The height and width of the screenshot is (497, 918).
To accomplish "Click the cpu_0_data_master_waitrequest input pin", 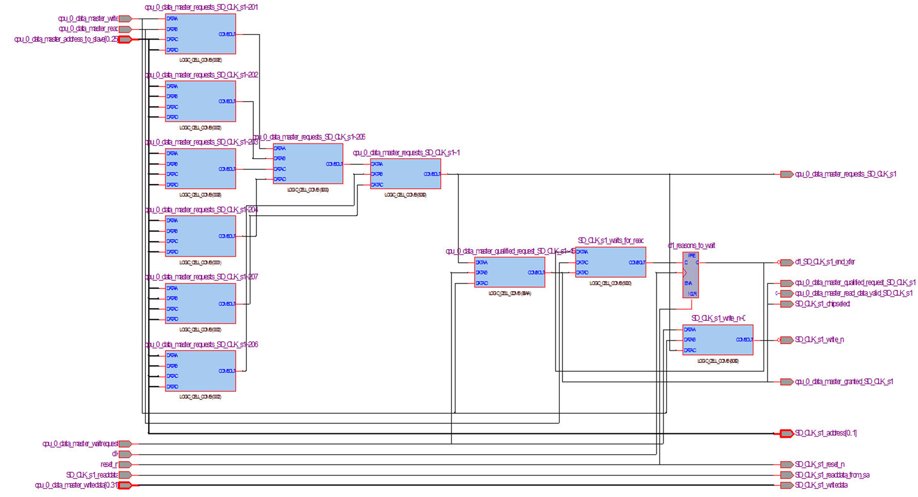I will tap(125, 444).
